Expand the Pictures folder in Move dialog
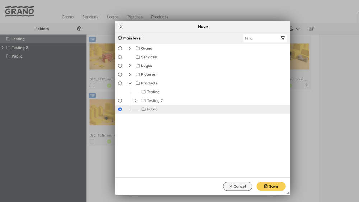Viewport: 359px width, 202px height. tap(130, 74)
